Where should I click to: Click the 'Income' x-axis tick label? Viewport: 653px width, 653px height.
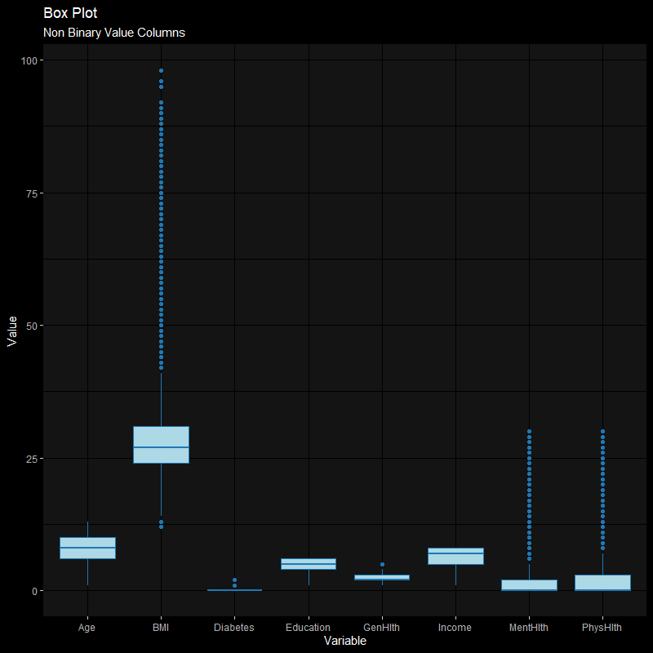coord(455,627)
